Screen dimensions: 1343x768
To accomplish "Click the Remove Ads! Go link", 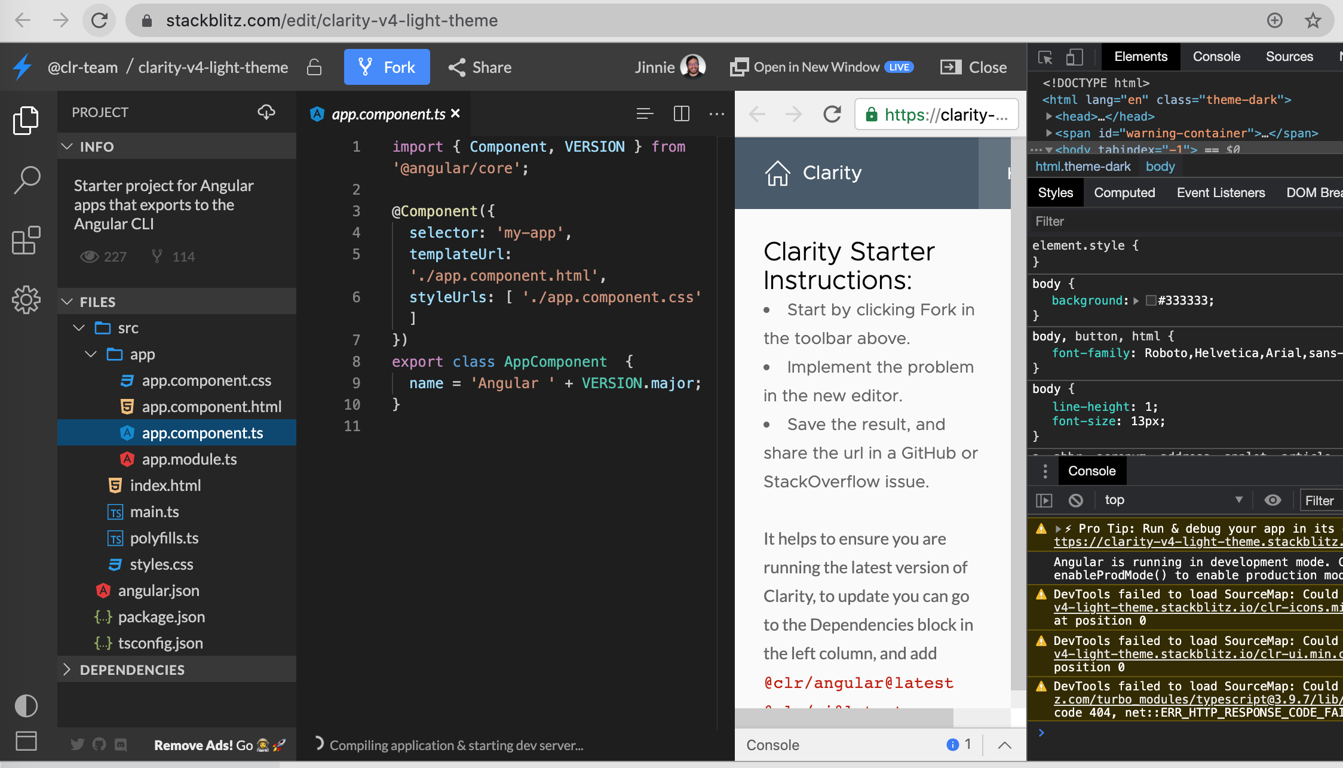I will [219, 745].
